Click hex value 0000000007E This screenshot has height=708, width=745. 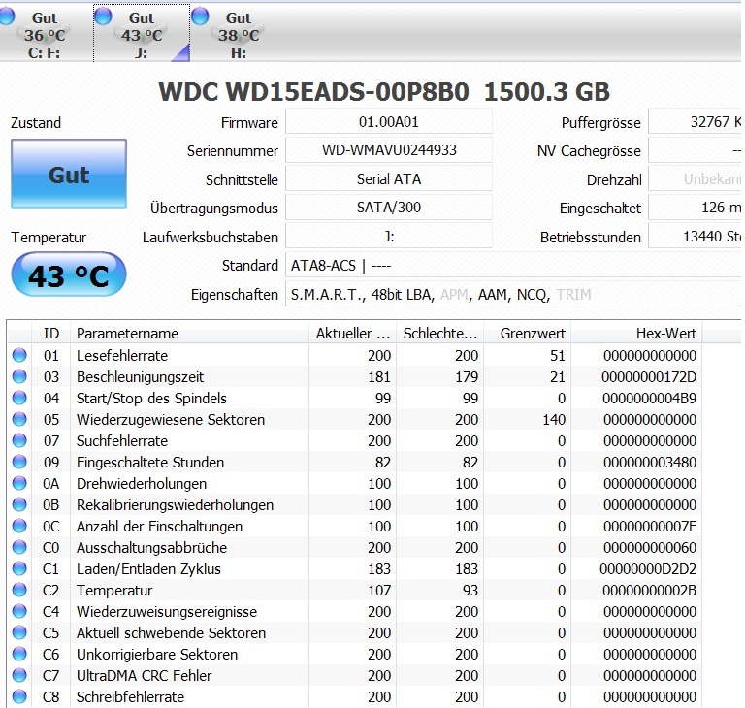[650, 526]
